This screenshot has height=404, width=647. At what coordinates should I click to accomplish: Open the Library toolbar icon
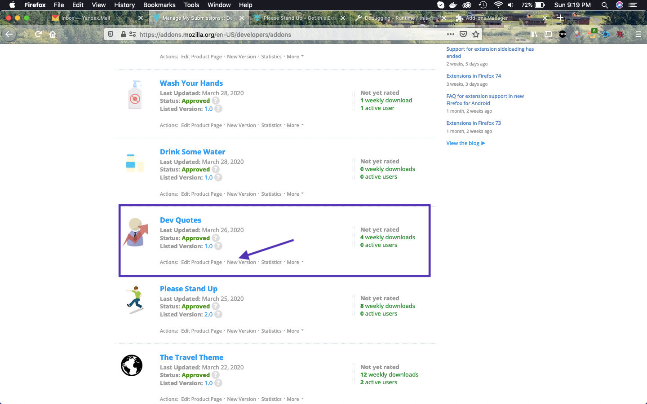point(534,34)
